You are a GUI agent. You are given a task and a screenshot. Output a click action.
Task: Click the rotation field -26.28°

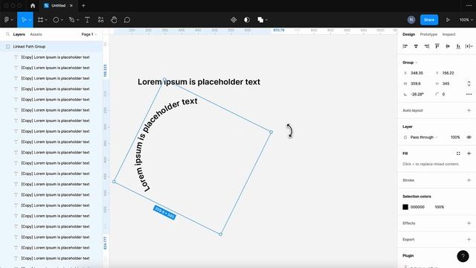[x=416, y=95]
